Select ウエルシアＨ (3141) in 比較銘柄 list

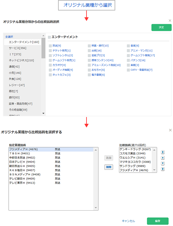click(x=136, y=158)
